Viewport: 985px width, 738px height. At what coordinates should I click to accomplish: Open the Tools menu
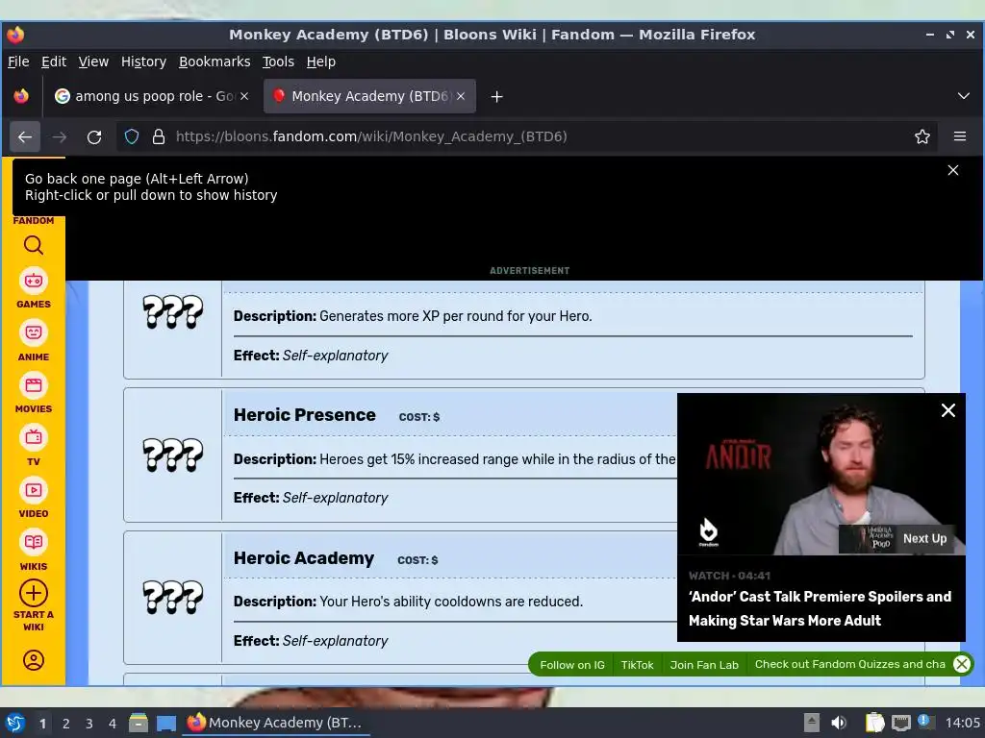[x=278, y=61]
